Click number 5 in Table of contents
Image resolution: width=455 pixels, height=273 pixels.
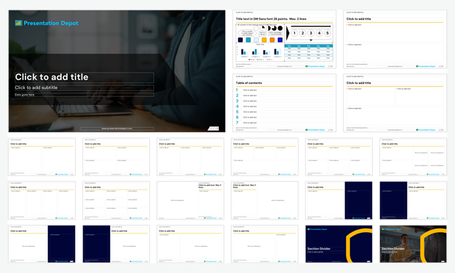pyautogui.click(x=237, y=111)
